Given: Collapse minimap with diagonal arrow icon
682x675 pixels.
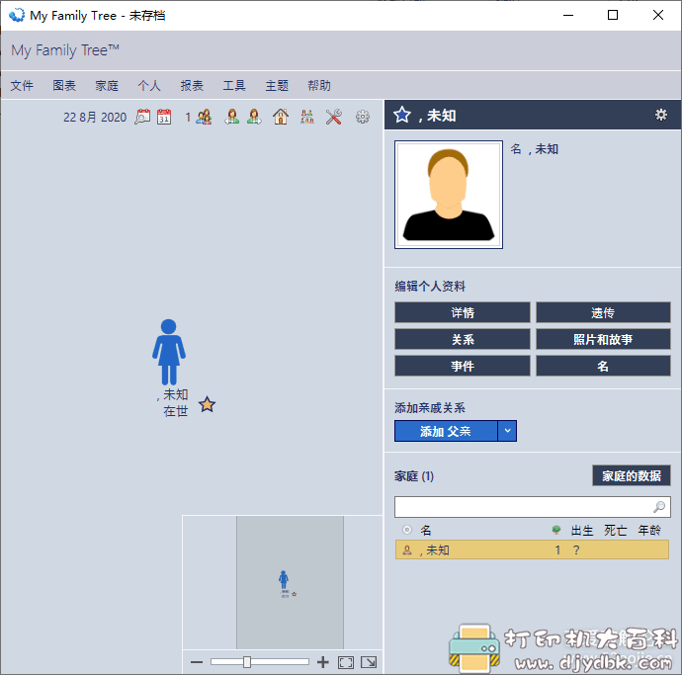Looking at the screenshot, I should [x=369, y=662].
